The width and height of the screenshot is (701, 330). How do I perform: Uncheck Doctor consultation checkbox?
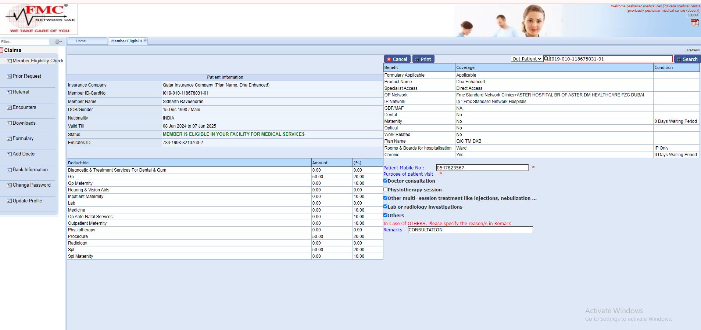pyautogui.click(x=386, y=181)
